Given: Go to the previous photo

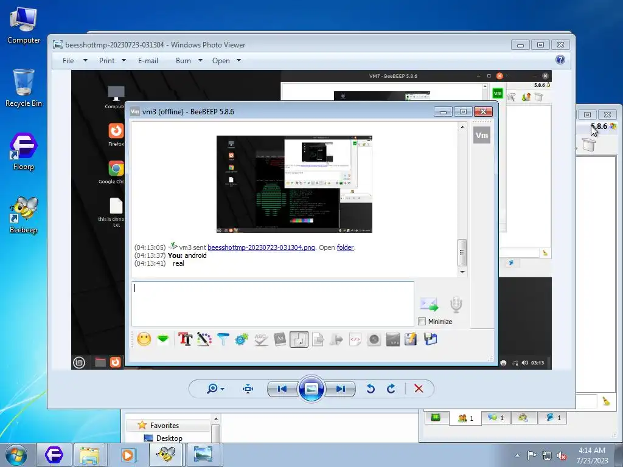Looking at the screenshot, I should point(282,389).
